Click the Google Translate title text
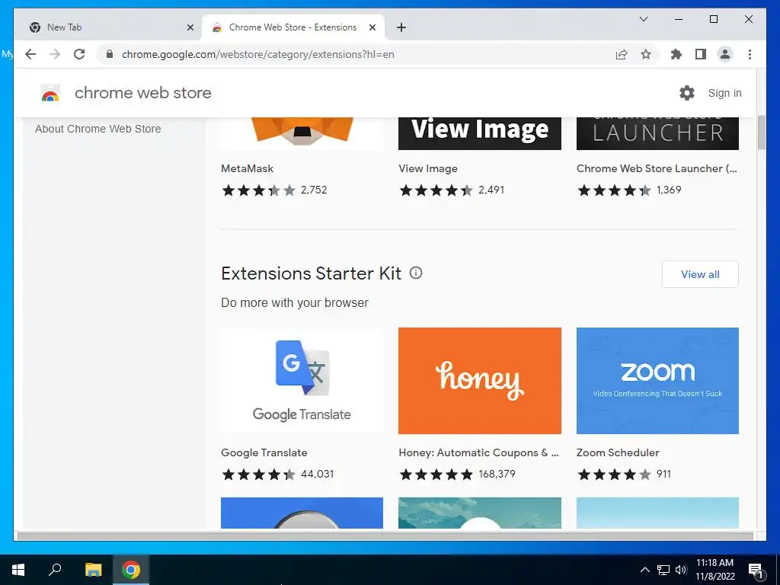Image resolution: width=780 pixels, height=585 pixels. point(264,452)
